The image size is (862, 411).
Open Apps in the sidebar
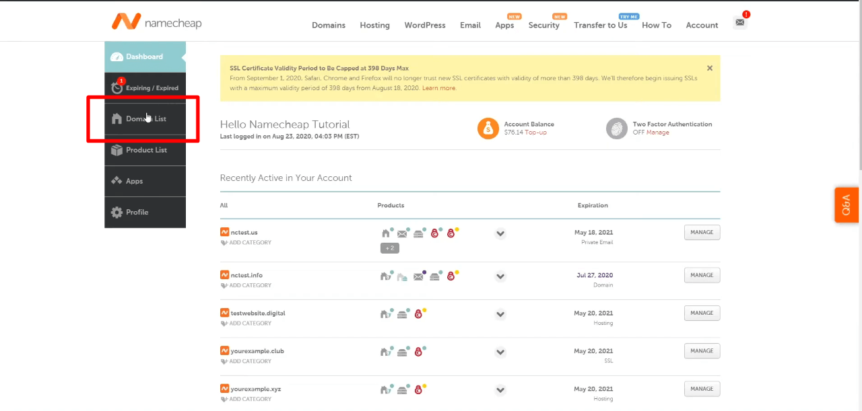point(145,181)
